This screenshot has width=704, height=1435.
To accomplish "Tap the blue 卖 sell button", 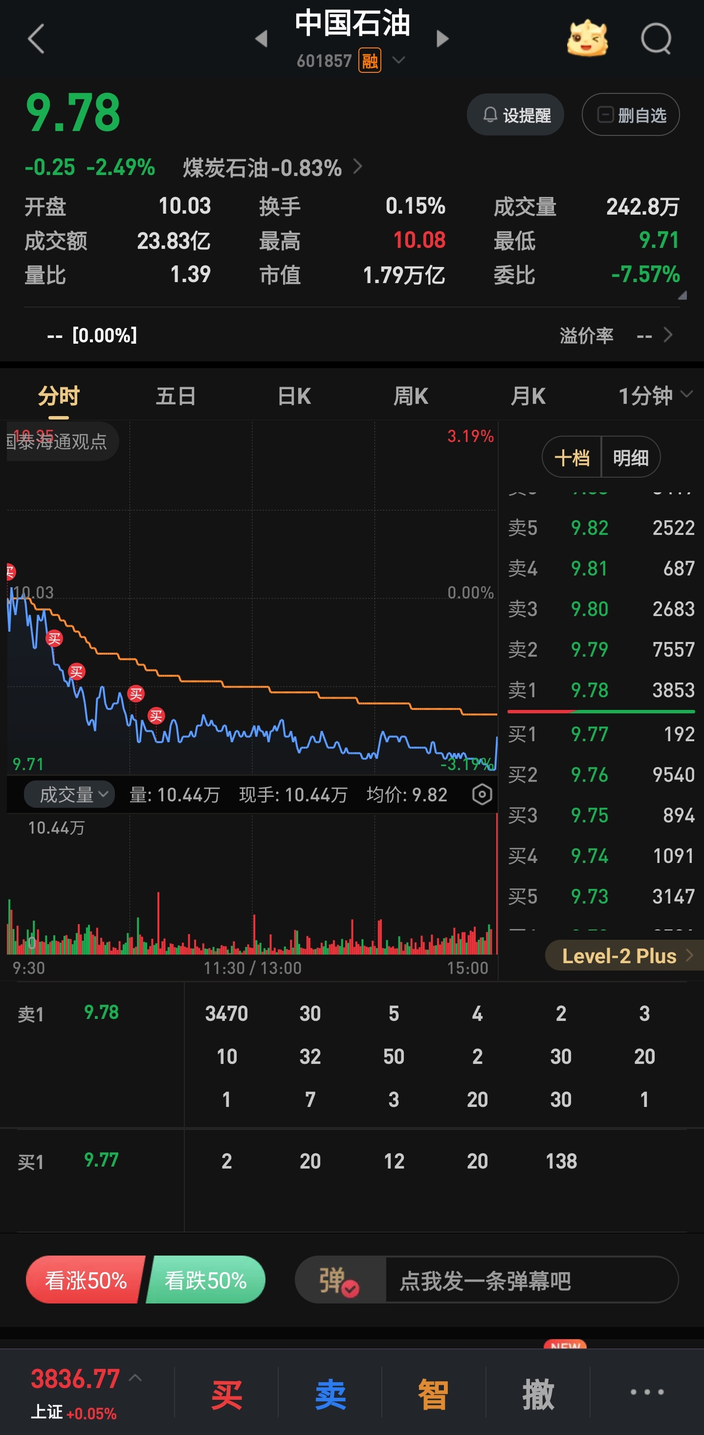I will click(331, 1395).
